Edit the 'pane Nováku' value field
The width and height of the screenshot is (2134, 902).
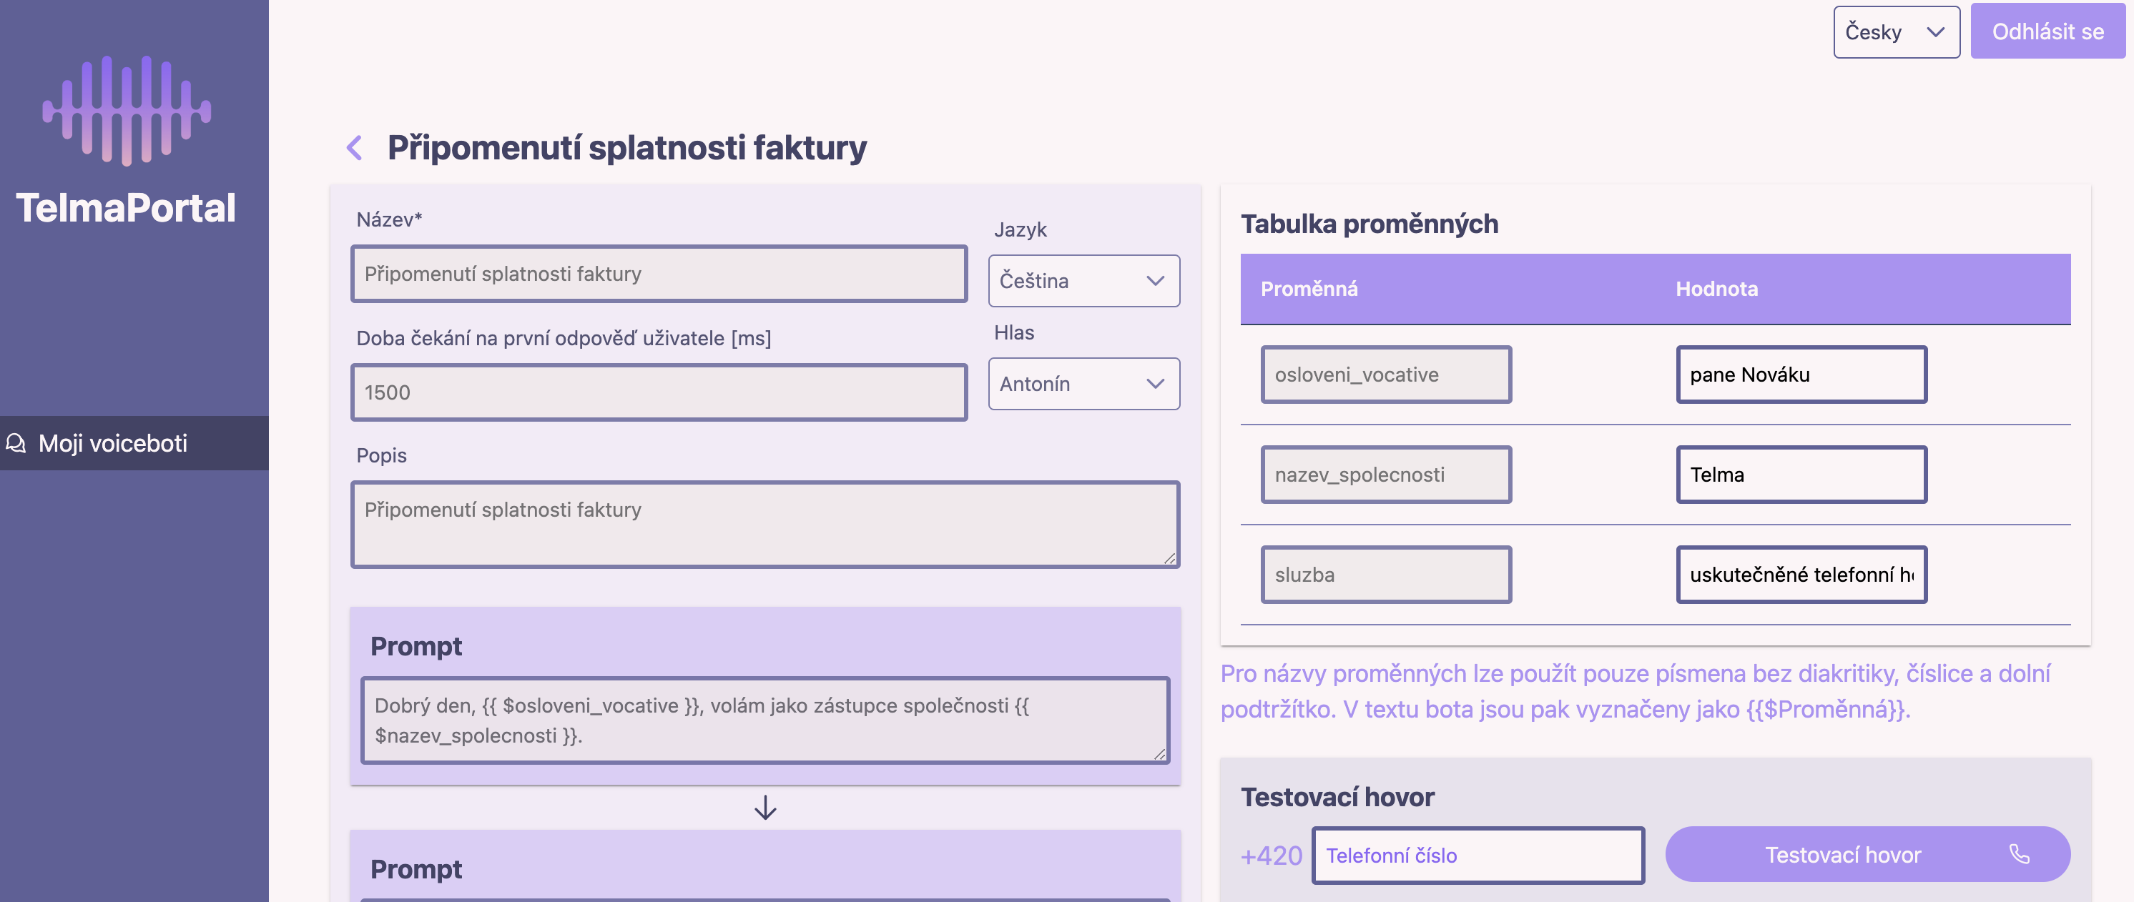[1801, 375]
